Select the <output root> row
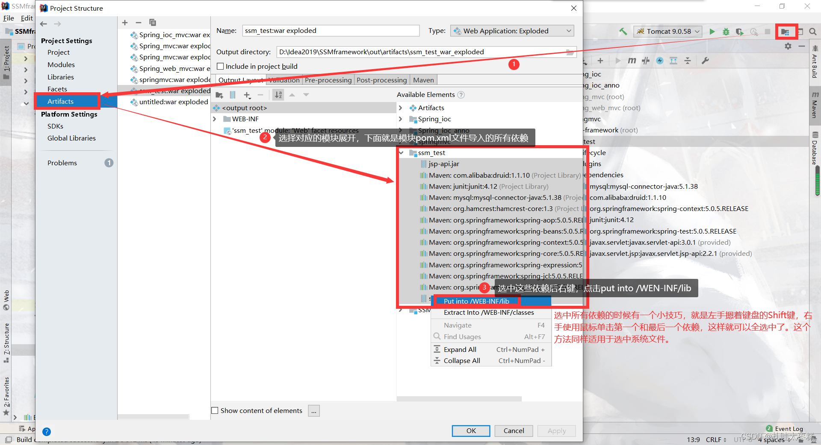The height and width of the screenshot is (445, 821). click(304, 108)
